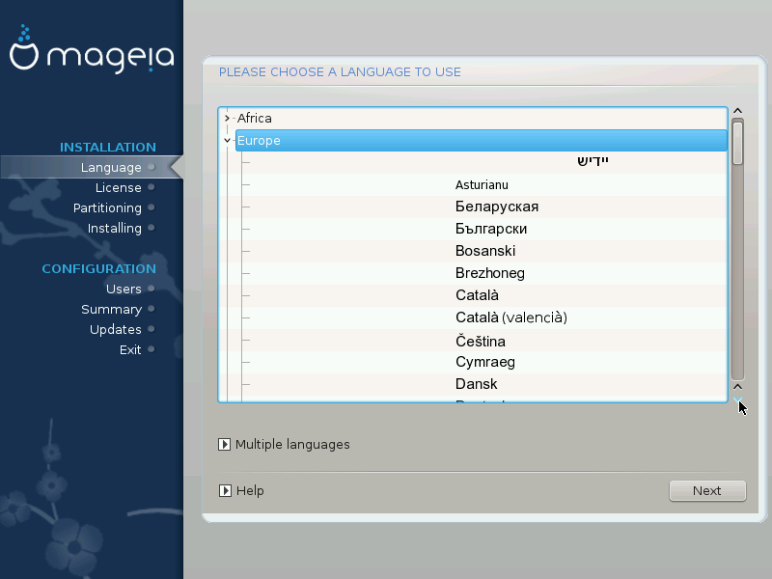Image resolution: width=772 pixels, height=579 pixels.
Task: Collapse the Europe language group
Action: [x=227, y=140]
